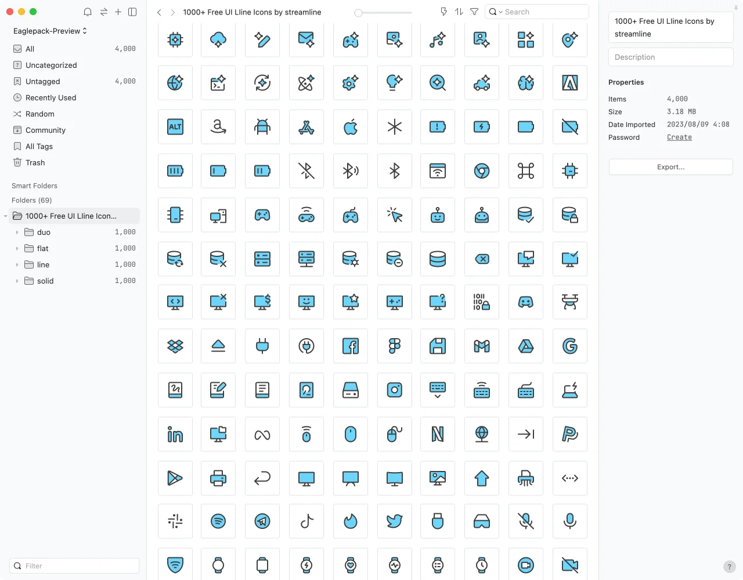Image resolution: width=743 pixels, height=580 pixels.
Task: Select the Google G logo icon
Action: tap(570, 346)
